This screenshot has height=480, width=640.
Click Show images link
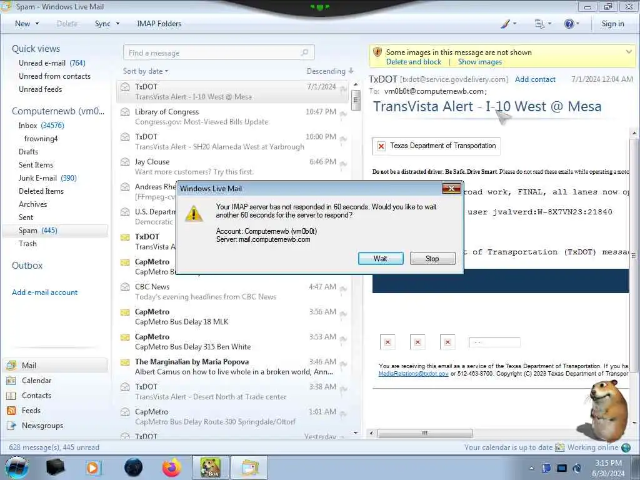[x=479, y=62]
